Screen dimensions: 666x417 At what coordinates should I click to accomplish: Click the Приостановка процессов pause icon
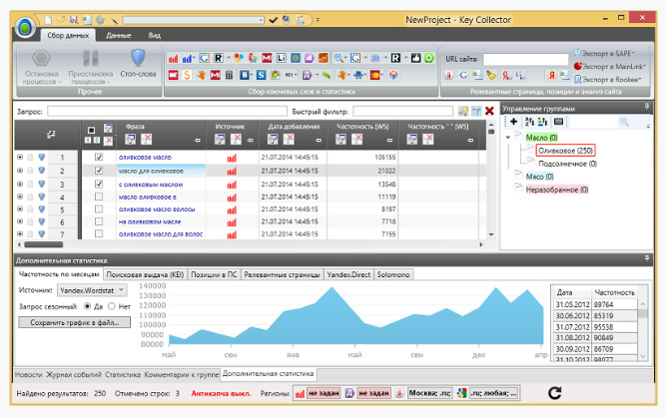(91, 60)
